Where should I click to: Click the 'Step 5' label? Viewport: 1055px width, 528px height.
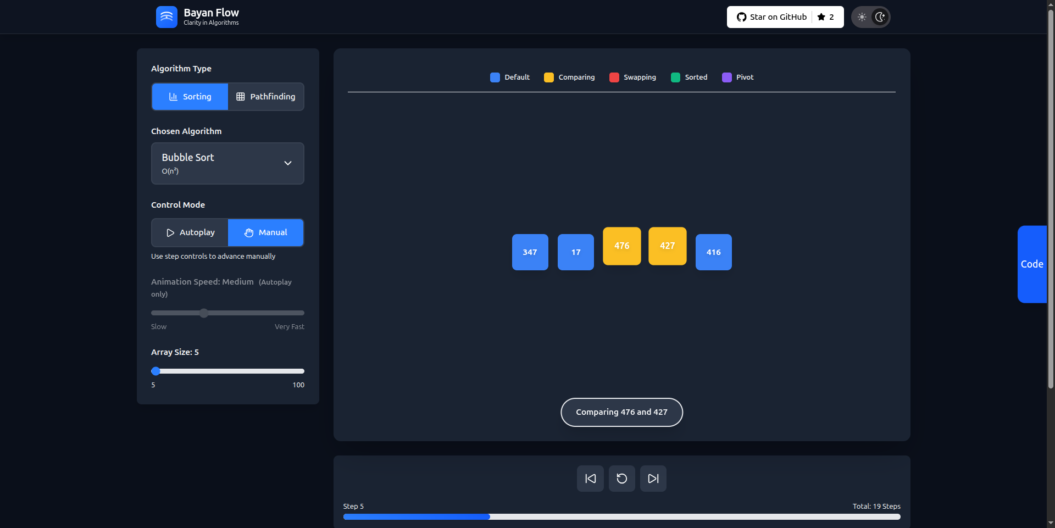click(353, 506)
